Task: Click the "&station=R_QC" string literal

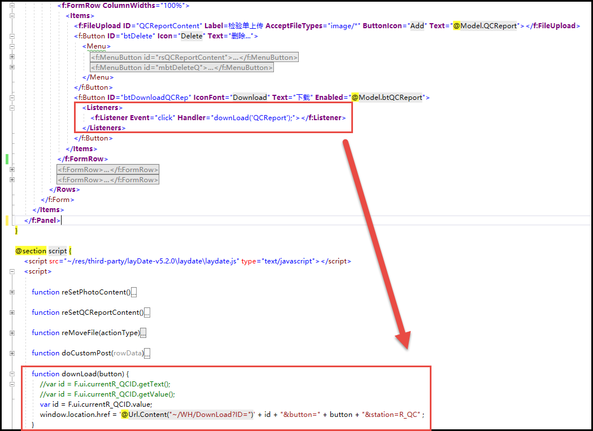Action: pyautogui.click(x=391, y=415)
